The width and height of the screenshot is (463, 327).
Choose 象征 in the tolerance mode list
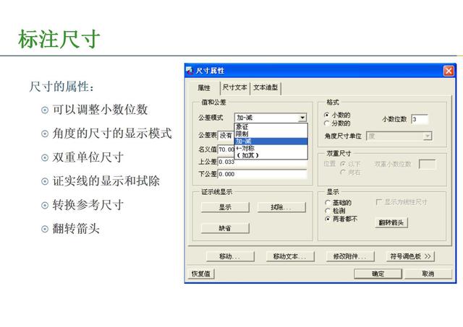tap(271, 127)
